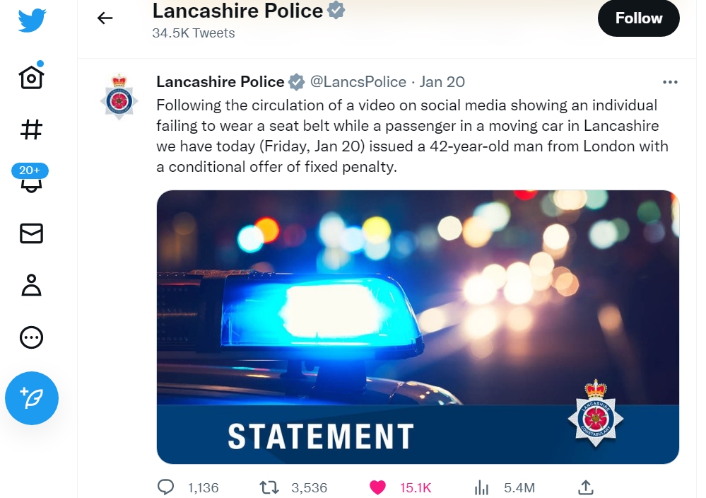Compose a new tweet with feather button
This screenshot has width=706, height=498.
point(32,398)
